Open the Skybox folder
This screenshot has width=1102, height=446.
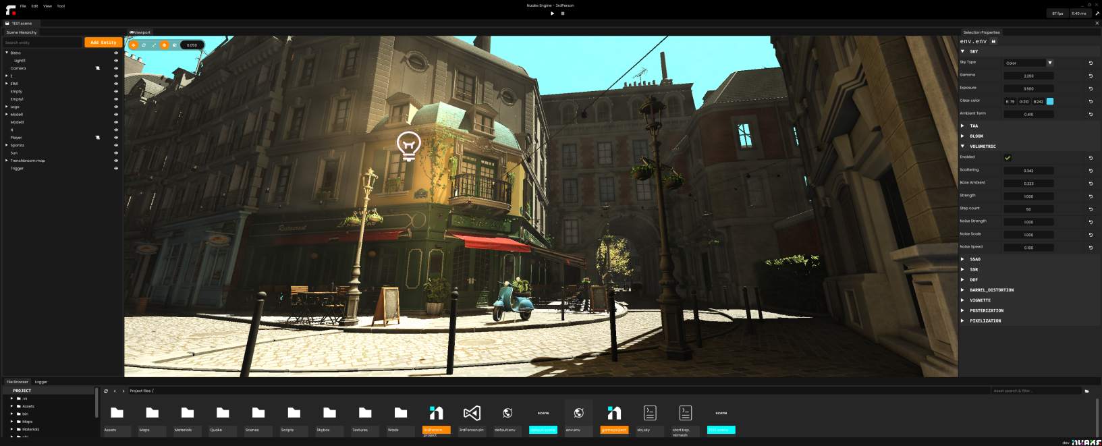tap(329, 413)
